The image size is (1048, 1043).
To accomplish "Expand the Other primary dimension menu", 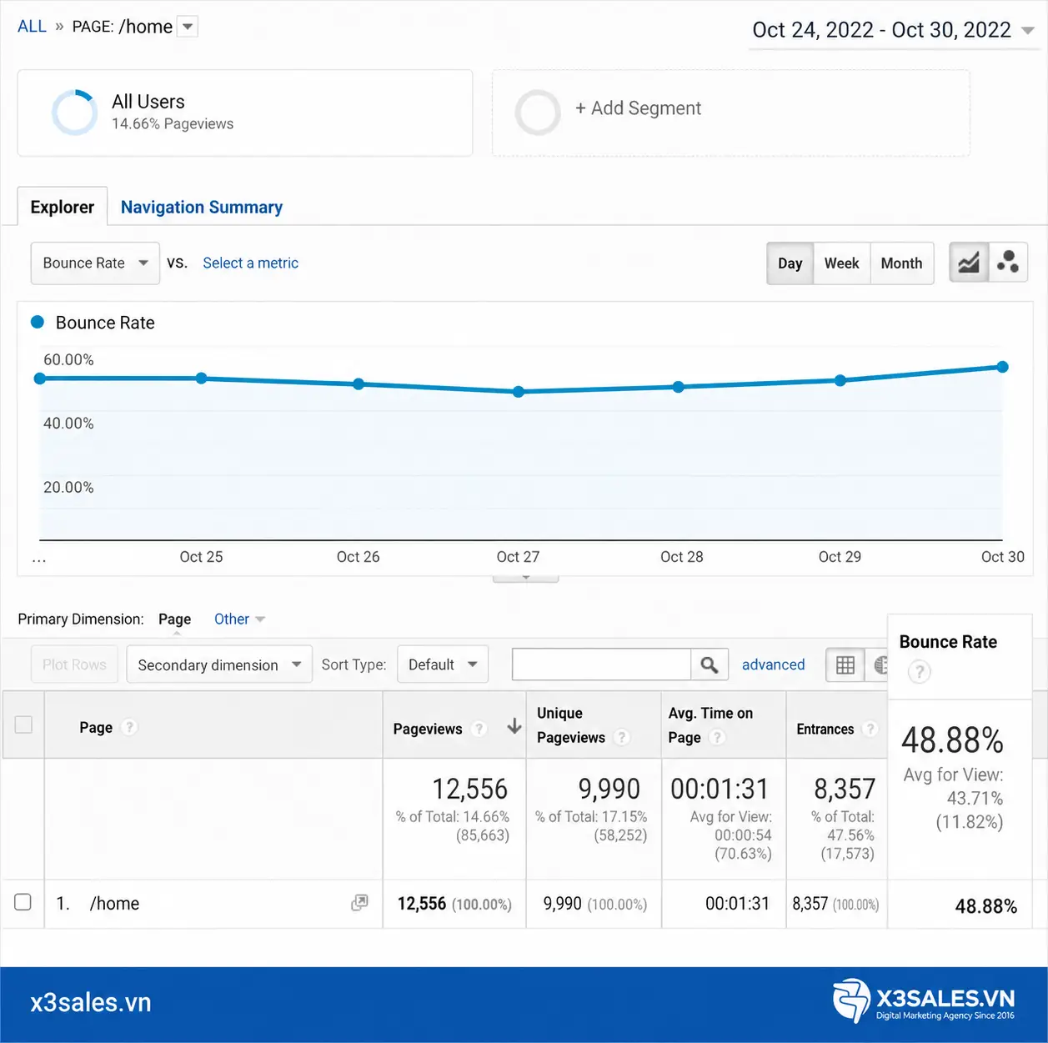I will [x=239, y=619].
